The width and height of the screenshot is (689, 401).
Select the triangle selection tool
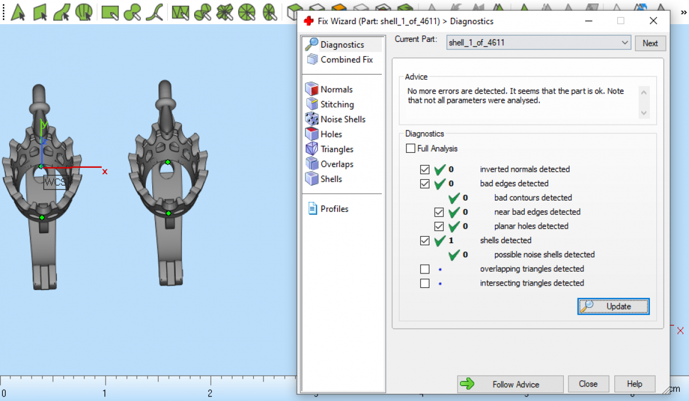[x=18, y=11]
